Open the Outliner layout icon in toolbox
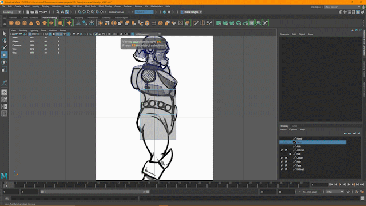 point(4,114)
